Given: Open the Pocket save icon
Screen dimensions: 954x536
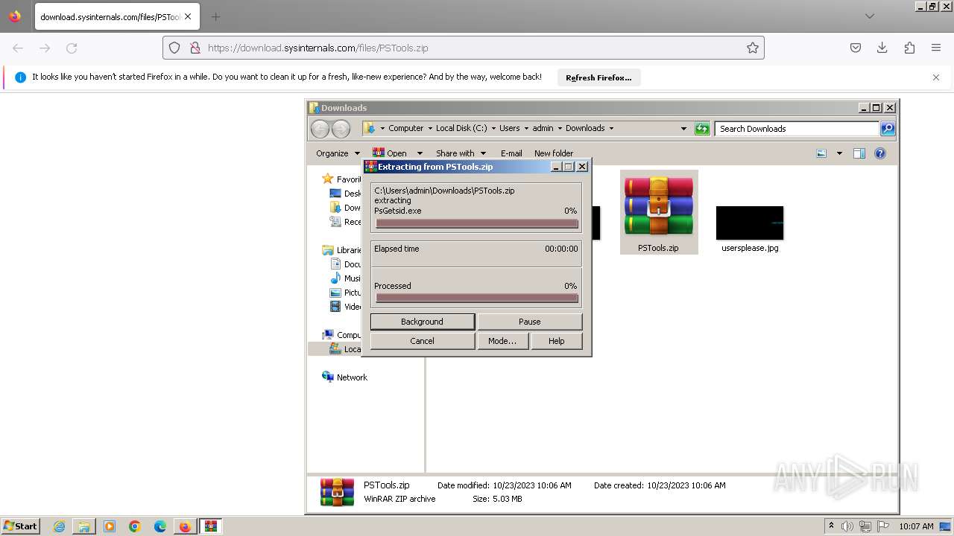Looking at the screenshot, I should pos(856,48).
